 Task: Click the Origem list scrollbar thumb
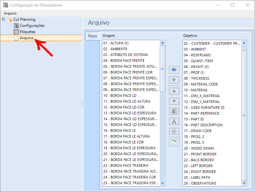pos(162,69)
